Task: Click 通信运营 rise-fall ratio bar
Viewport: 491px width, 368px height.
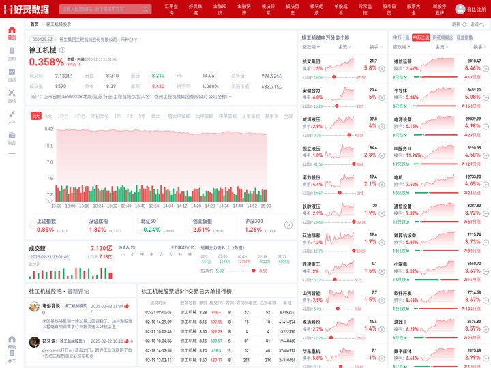Action: pos(436,77)
